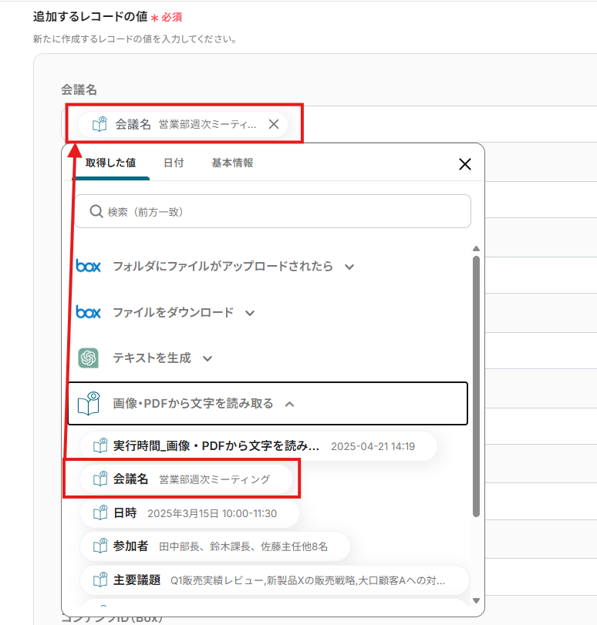
Task: Close the value picker popup
Action: [x=465, y=164]
